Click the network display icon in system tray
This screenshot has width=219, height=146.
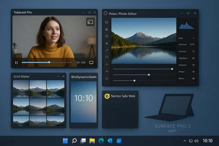pyautogui.click(x=190, y=141)
